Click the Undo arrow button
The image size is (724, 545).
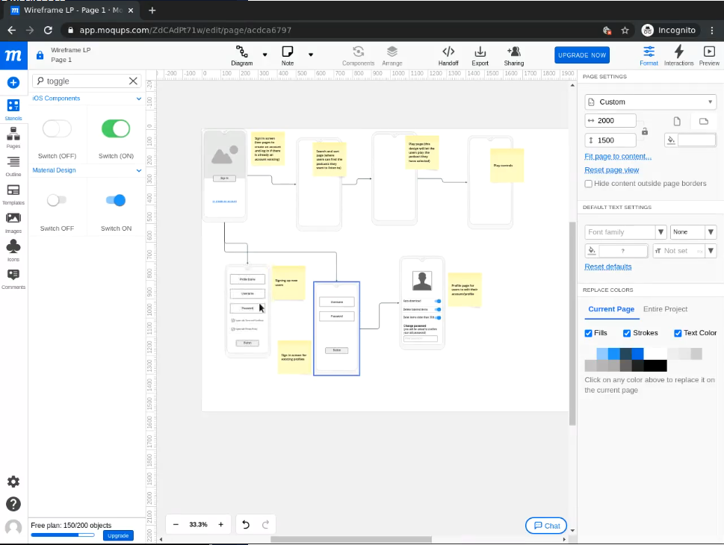246,525
